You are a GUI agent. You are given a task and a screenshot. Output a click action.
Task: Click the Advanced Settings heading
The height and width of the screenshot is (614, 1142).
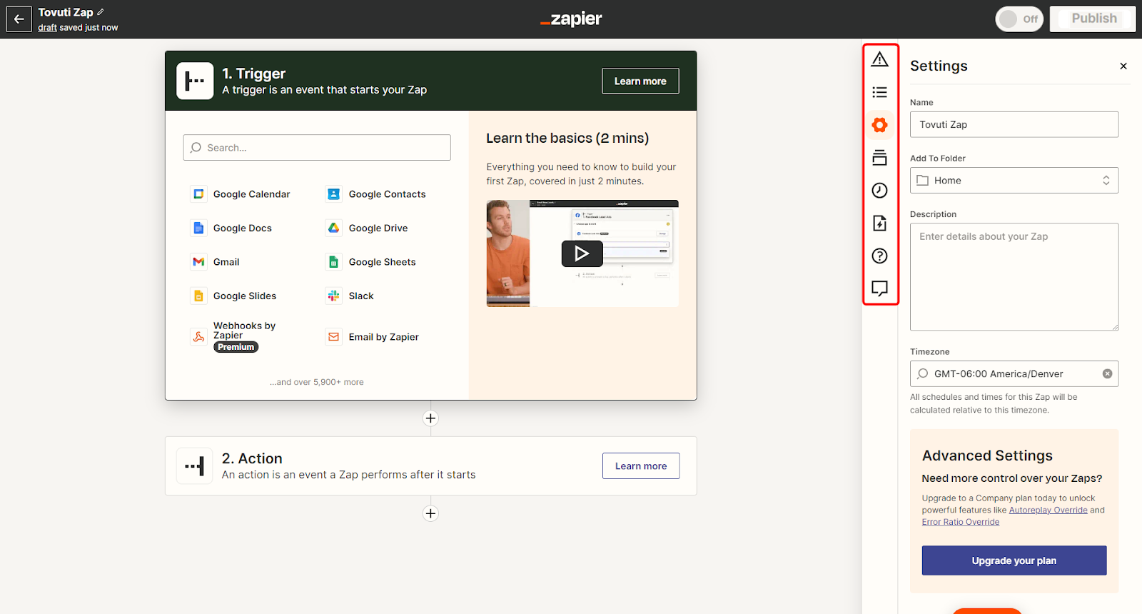click(987, 456)
